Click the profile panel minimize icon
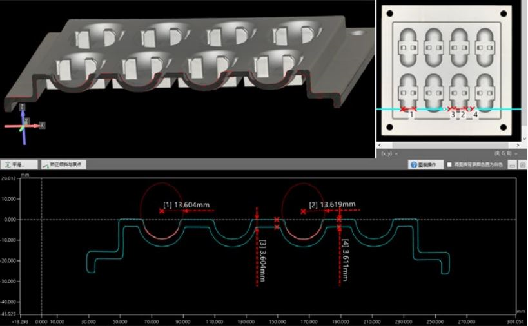Viewport: 528px width, 326px height. (513, 166)
